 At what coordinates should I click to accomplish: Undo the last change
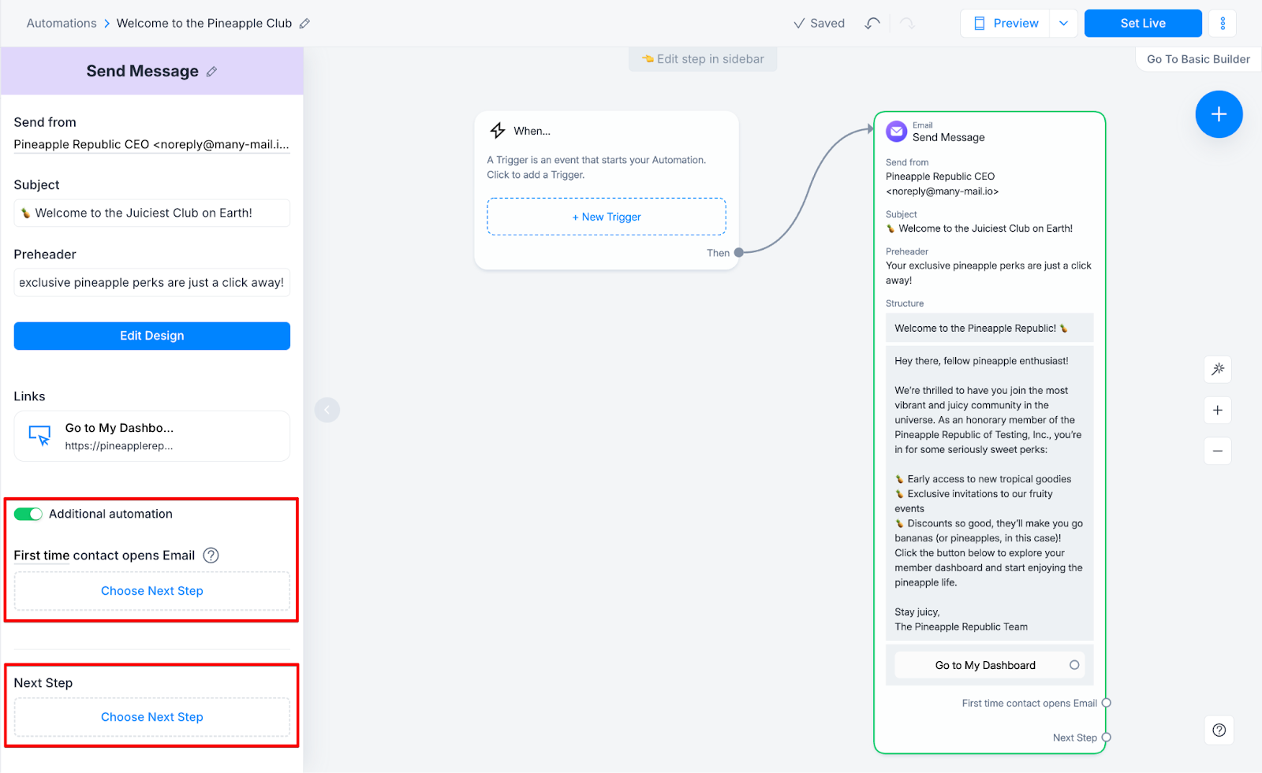coord(872,23)
